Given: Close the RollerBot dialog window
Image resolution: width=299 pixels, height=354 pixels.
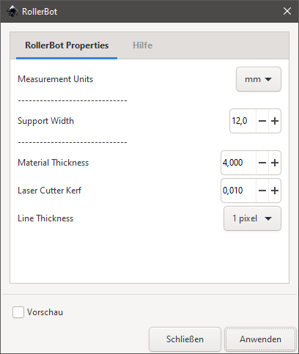Looking at the screenshot, I should pyautogui.click(x=287, y=11).
